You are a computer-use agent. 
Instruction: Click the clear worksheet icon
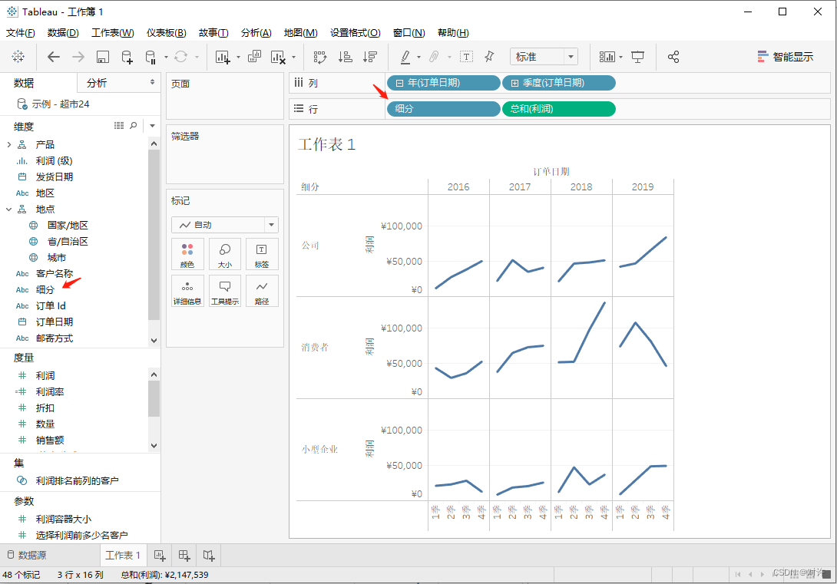[x=278, y=57]
